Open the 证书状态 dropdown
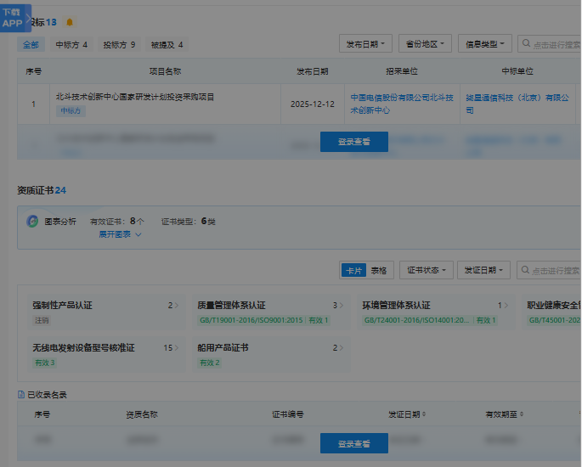The height and width of the screenshot is (467, 582). tap(427, 270)
